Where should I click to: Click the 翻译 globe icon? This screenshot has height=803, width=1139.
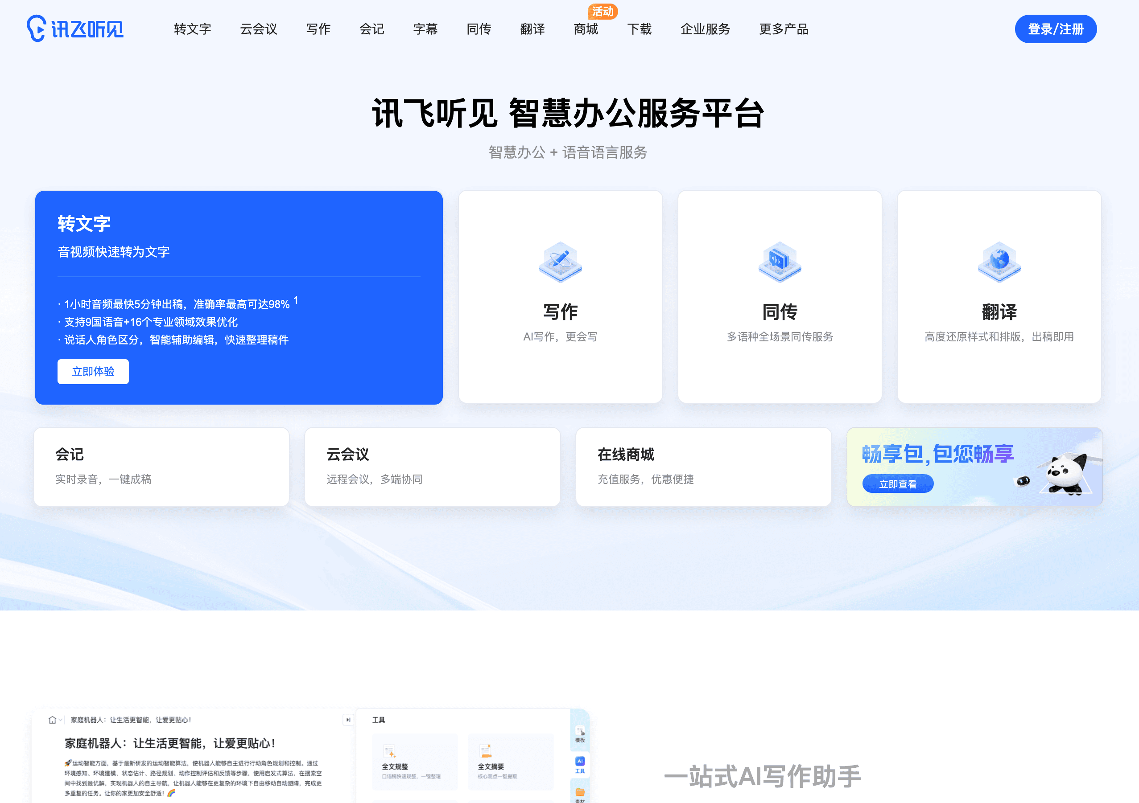coord(999,262)
